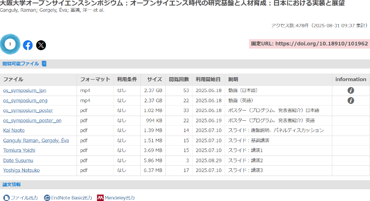This screenshot has height=201, width=370.
Task: Open the os_symposium_poster PDF
Action: point(28,110)
